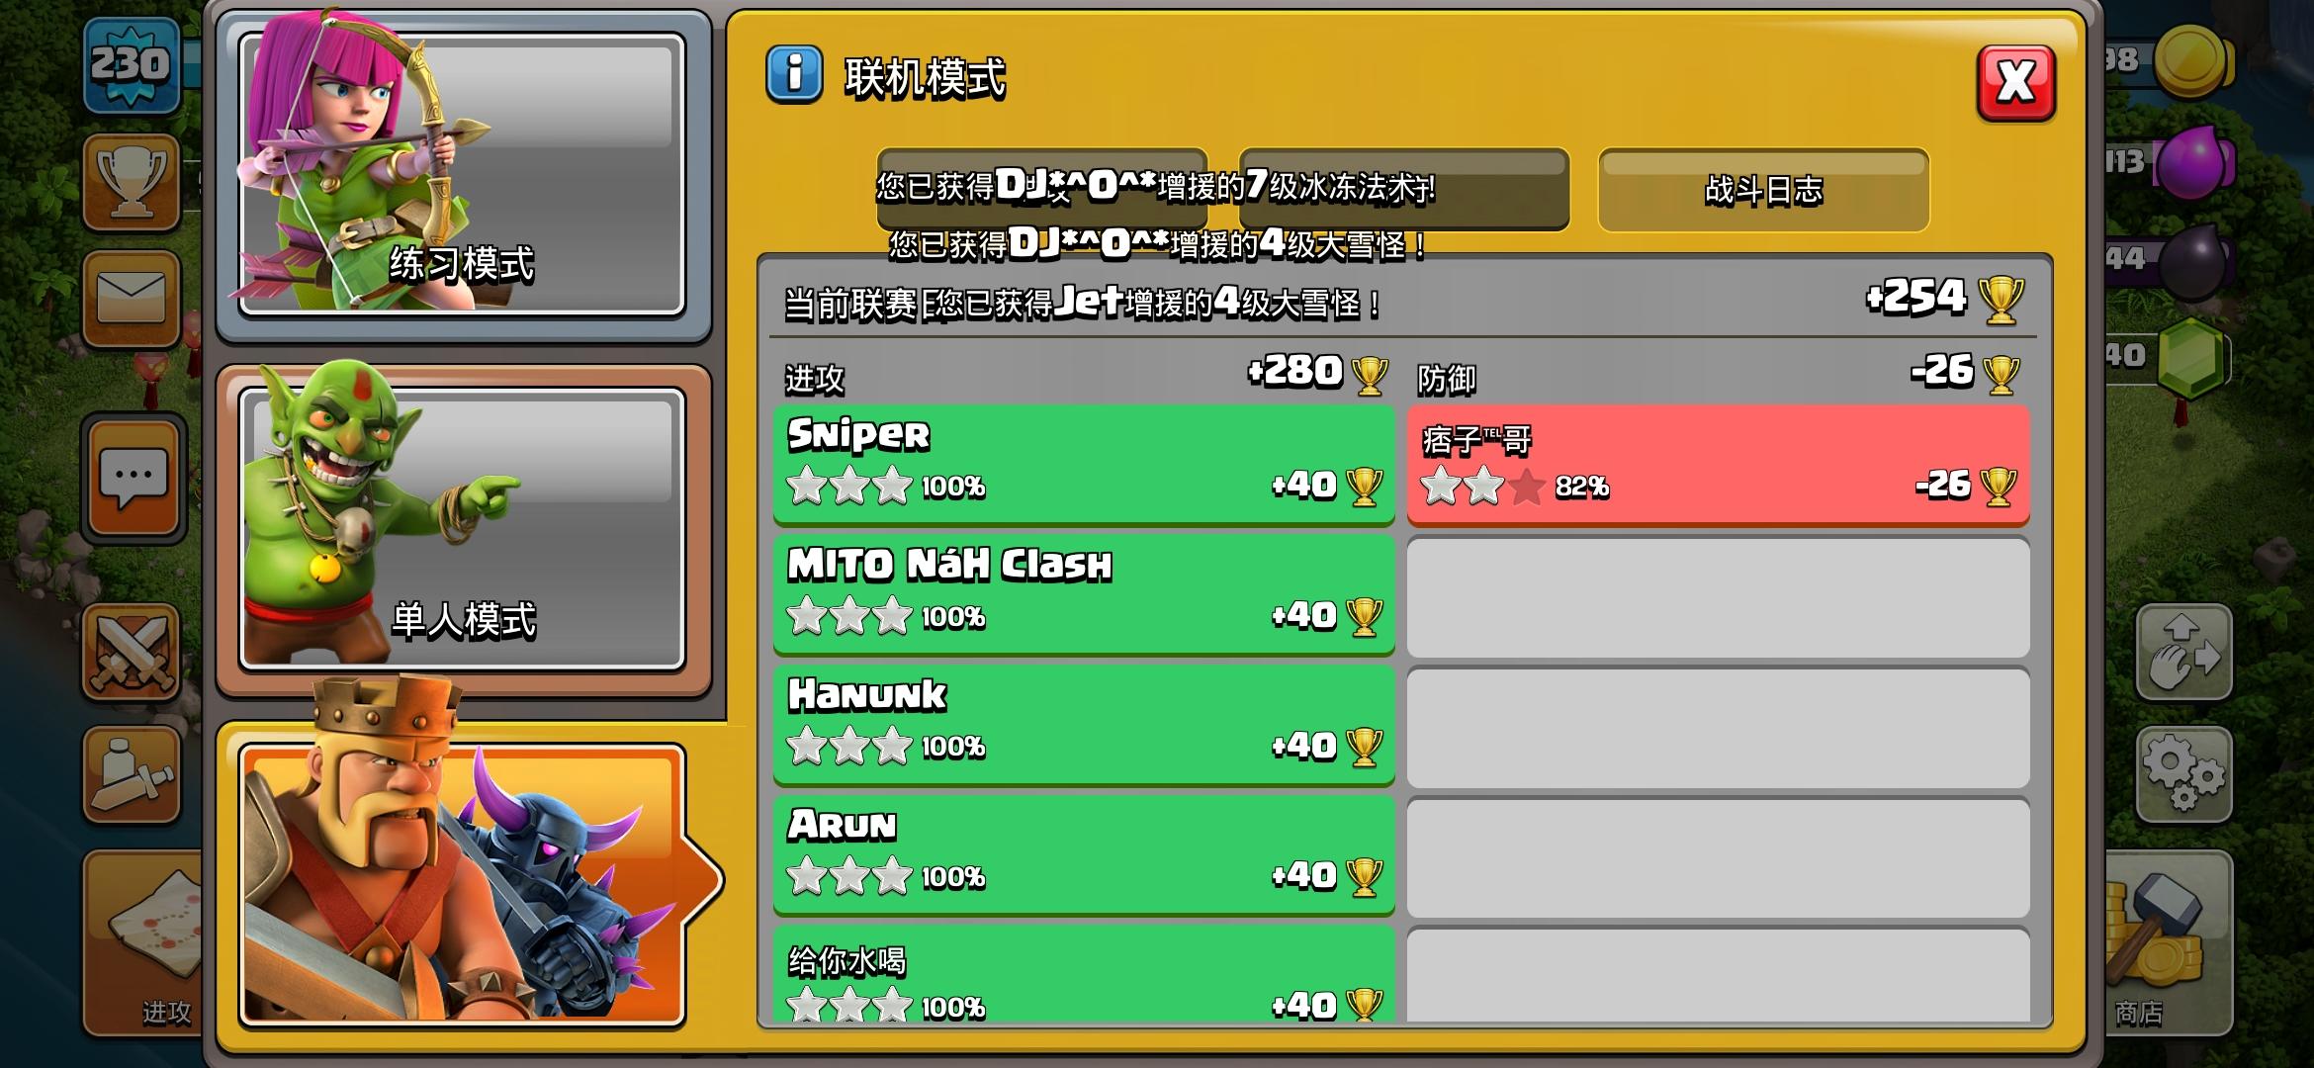Open the chat speech bubble icon
The height and width of the screenshot is (1068, 2314).
click(x=133, y=479)
